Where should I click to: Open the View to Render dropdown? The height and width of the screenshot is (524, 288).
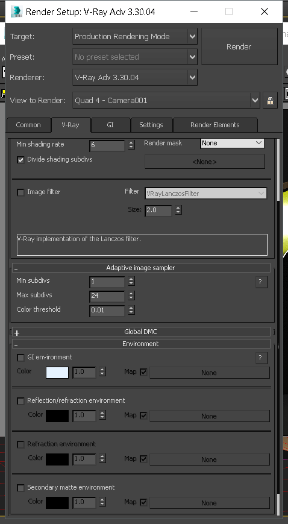166,100
